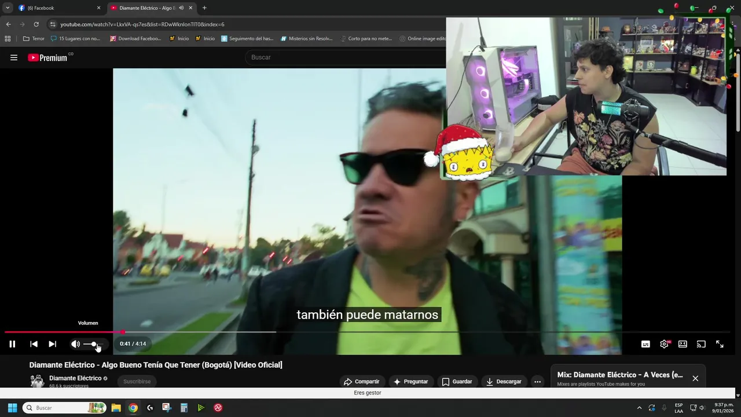The width and height of the screenshot is (741, 417).
Task: Open the '15 Lugares con no...' bookmark
Action: coord(75,39)
